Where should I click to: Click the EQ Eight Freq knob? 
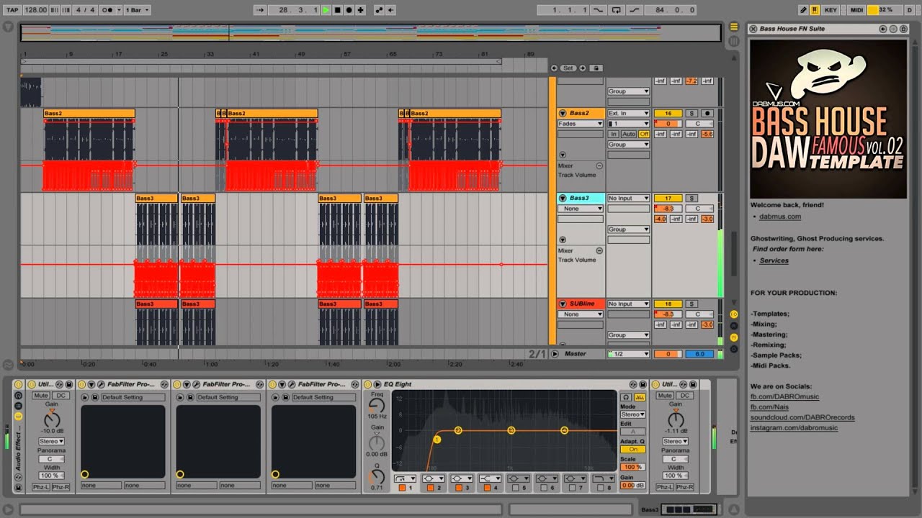tap(377, 407)
